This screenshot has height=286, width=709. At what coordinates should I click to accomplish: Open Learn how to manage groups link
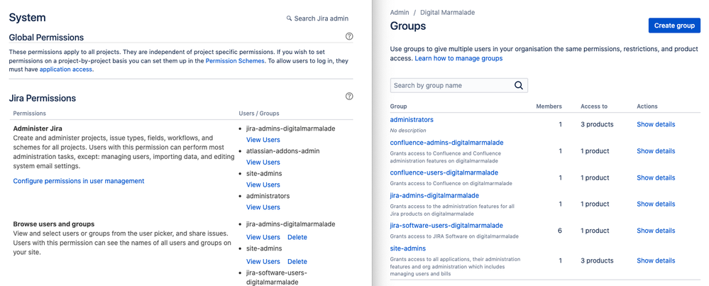click(458, 58)
